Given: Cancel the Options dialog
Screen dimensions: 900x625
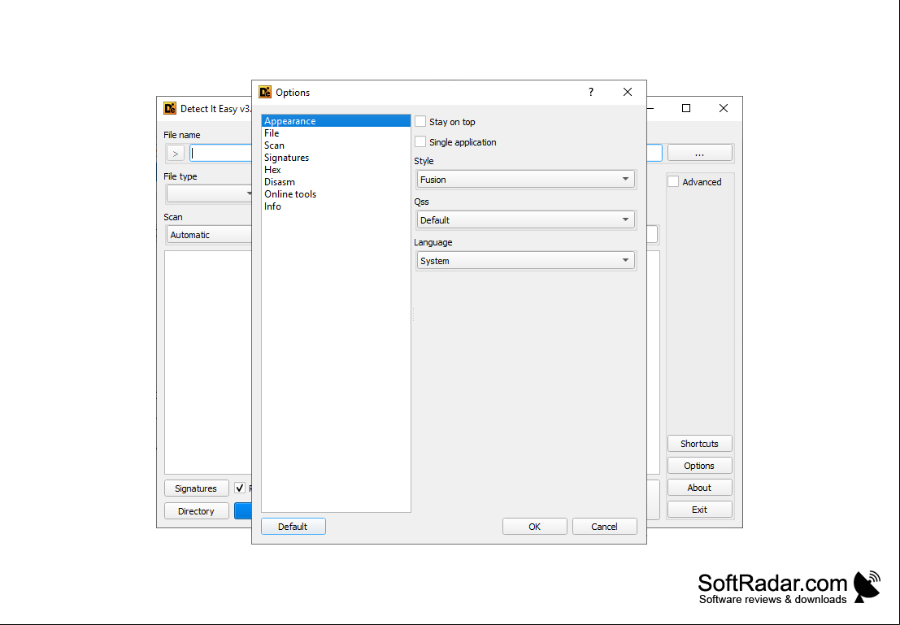Looking at the screenshot, I should click(x=604, y=527).
